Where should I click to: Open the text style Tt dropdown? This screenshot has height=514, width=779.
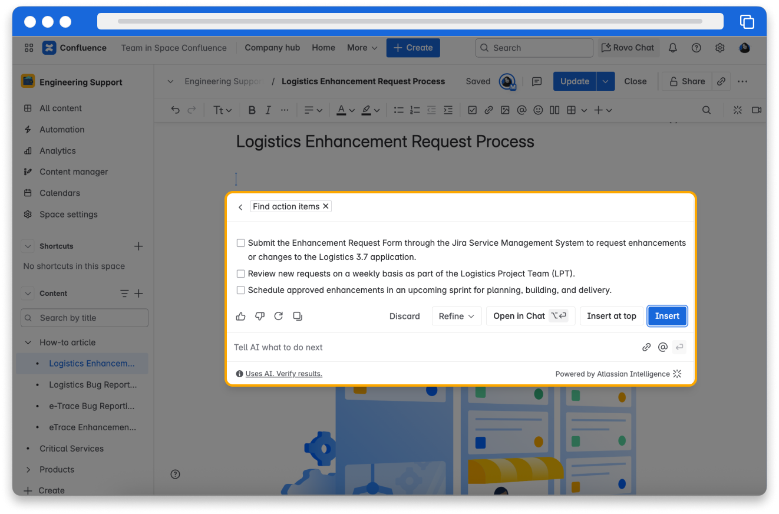tap(222, 110)
